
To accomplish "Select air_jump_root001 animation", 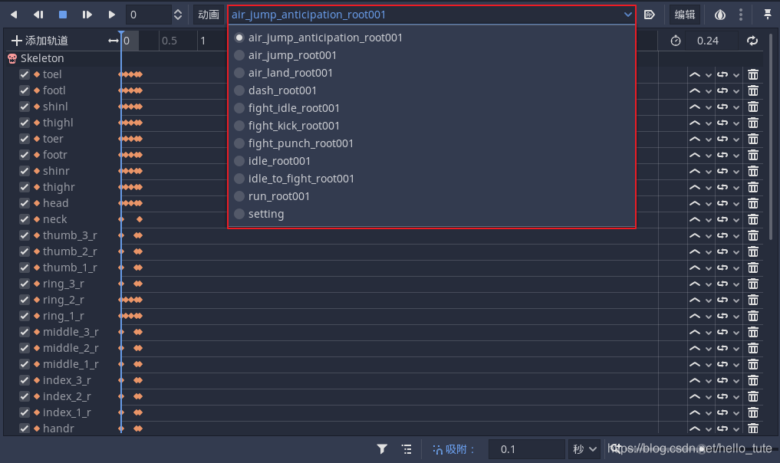I will click(431, 55).
